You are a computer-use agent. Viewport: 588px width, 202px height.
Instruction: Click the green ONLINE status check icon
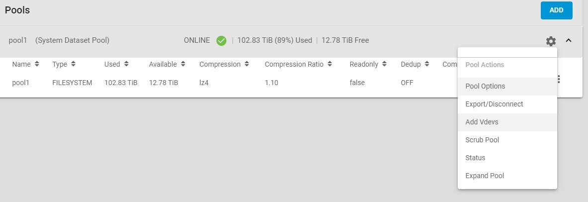point(222,40)
